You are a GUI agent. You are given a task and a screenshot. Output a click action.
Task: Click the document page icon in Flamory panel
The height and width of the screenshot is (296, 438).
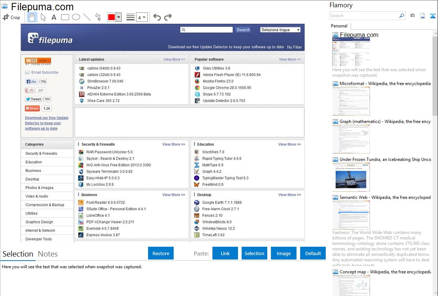(x=423, y=16)
